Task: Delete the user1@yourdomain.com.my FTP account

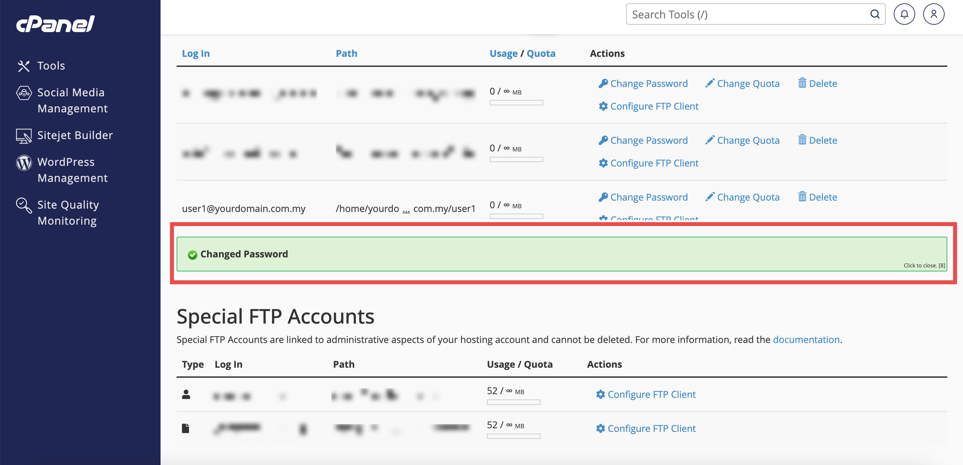Action: coord(817,197)
